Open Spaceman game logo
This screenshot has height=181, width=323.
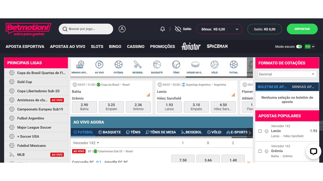[217, 46]
